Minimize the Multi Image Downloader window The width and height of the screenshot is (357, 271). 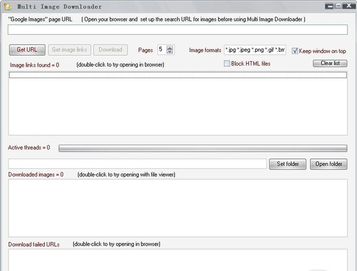coord(329,6)
